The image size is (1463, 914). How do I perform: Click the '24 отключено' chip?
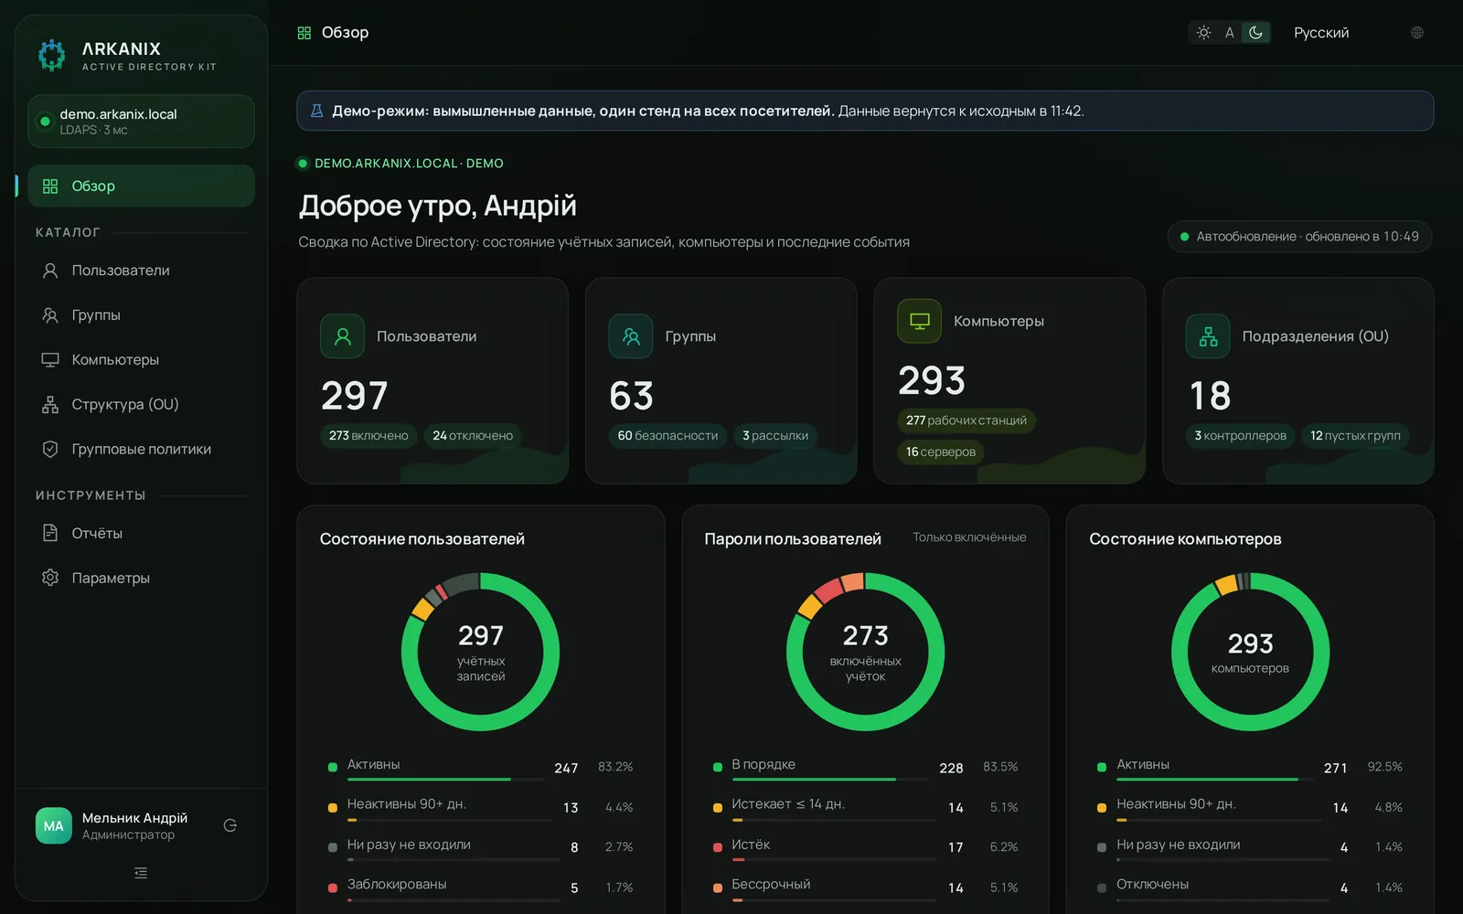(473, 436)
